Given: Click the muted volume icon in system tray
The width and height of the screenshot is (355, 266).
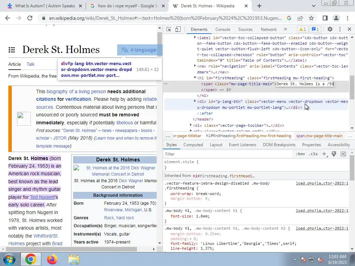Looking at the screenshot, I should 320,259.
